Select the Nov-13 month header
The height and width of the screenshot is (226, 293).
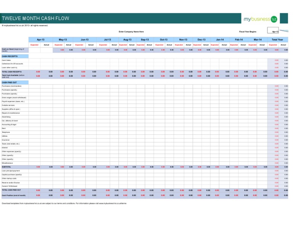coord(183,40)
